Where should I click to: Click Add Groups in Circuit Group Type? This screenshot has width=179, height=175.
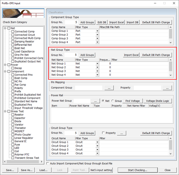[87, 133]
